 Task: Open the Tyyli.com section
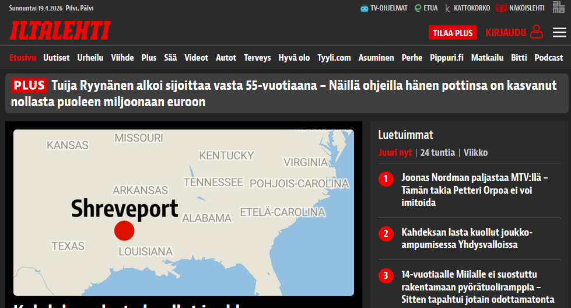point(334,58)
